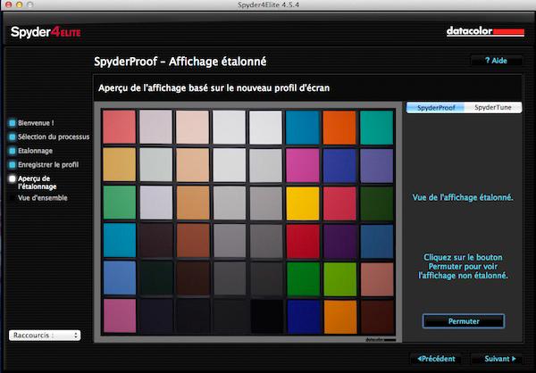Click the Bienvenue step indicator icon
Screen dimensions: 536x373
pyautogui.click(x=12, y=123)
